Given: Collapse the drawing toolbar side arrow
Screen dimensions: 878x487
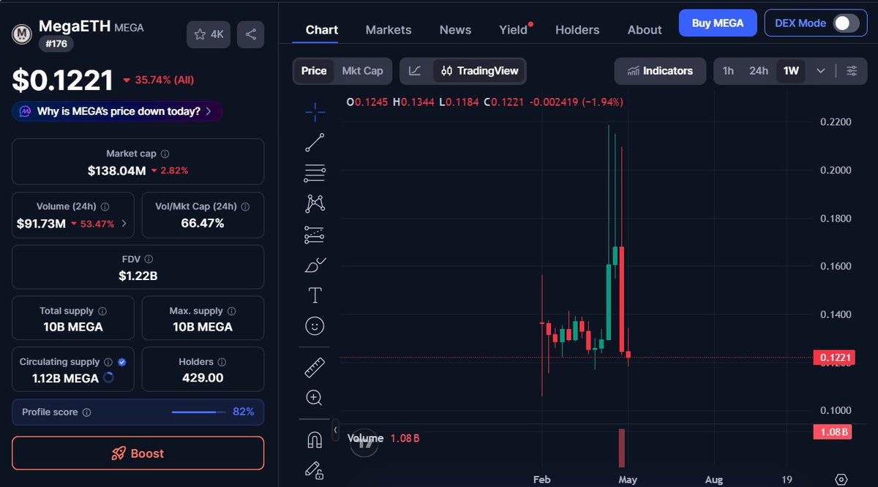Looking at the screenshot, I should point(335,429).
